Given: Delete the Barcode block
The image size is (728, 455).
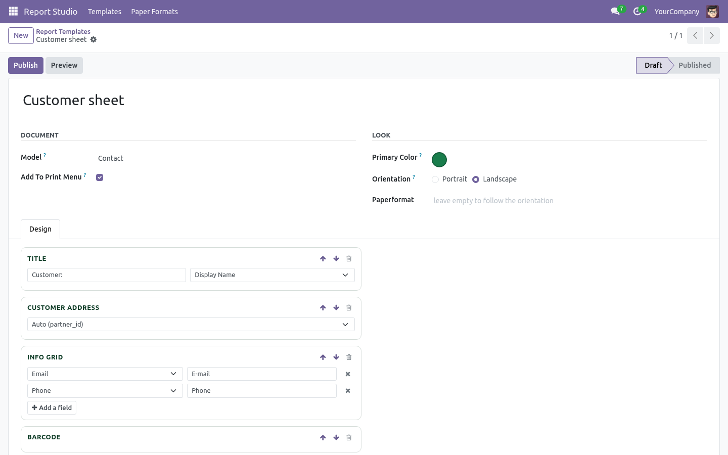Looking at the screenshot, I should coord(349,438).
